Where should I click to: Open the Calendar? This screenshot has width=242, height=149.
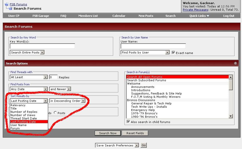119,16
